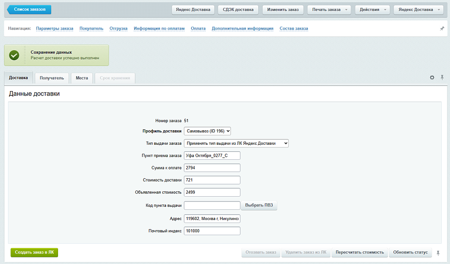Open the Места tab
Image resolution: width=450 pixels, height=264 pixels.
tap(81, 78)
